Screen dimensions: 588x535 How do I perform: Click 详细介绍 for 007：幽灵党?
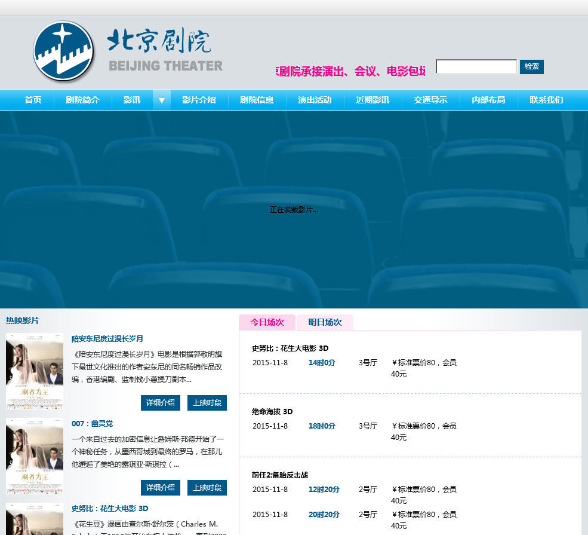tap(161, 488)
